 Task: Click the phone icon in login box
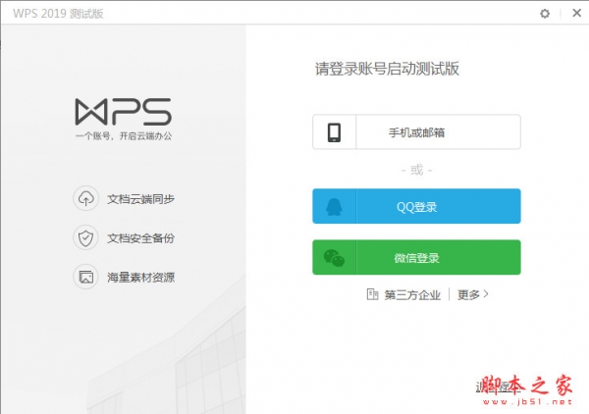click(x=335, y=132)
